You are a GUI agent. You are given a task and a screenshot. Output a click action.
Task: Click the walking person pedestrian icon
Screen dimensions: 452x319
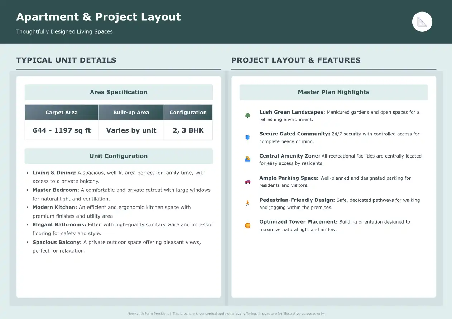point(247,204)
